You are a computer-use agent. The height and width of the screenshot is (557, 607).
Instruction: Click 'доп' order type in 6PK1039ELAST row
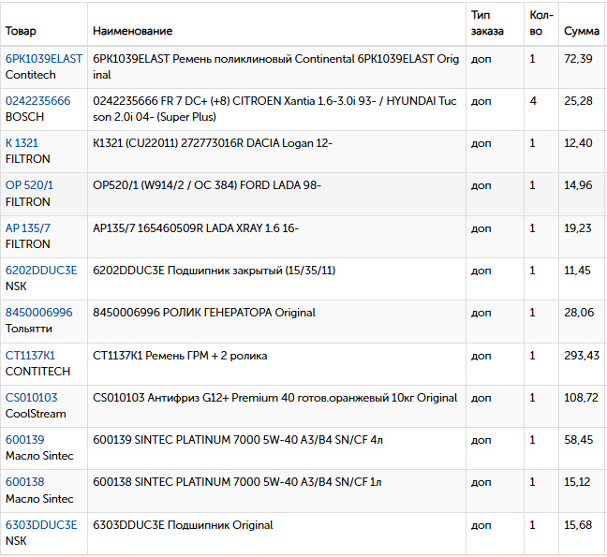point(481,60)
